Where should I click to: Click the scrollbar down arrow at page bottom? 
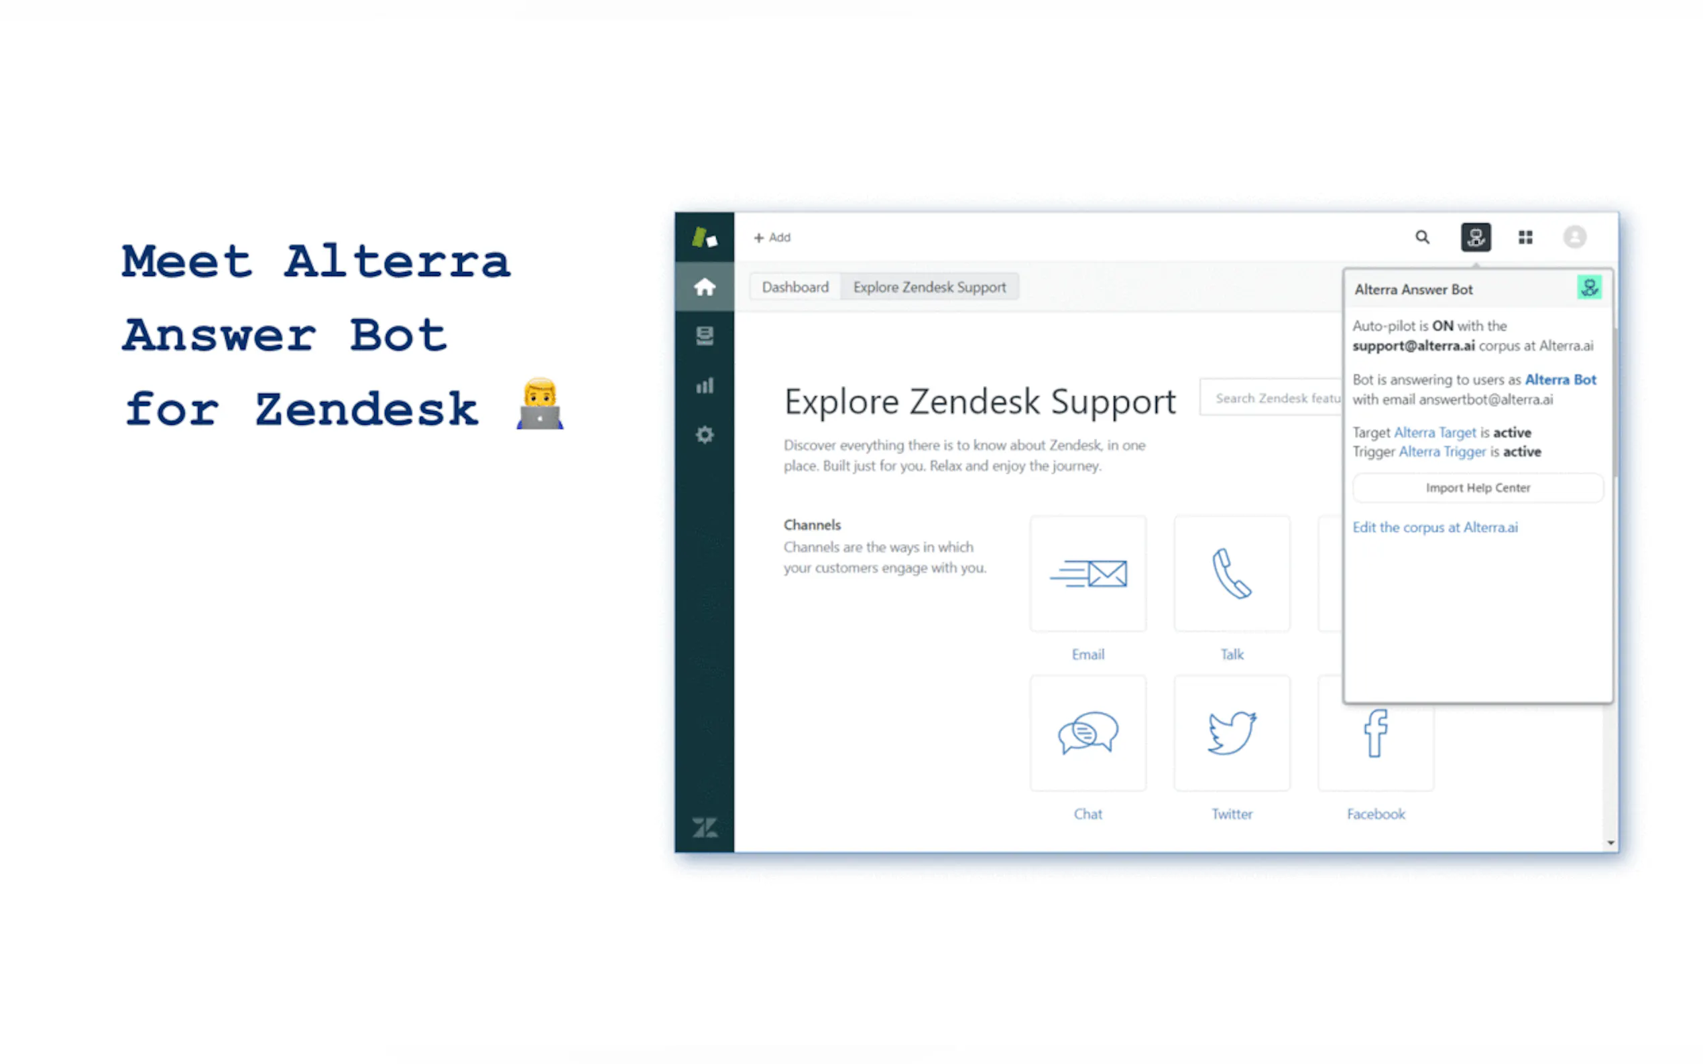(x=1610, y=842)
